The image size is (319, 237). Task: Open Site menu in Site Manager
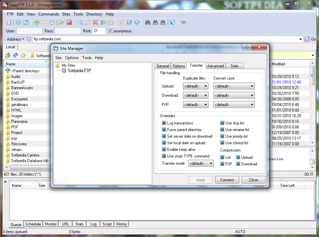pos(58,58)
